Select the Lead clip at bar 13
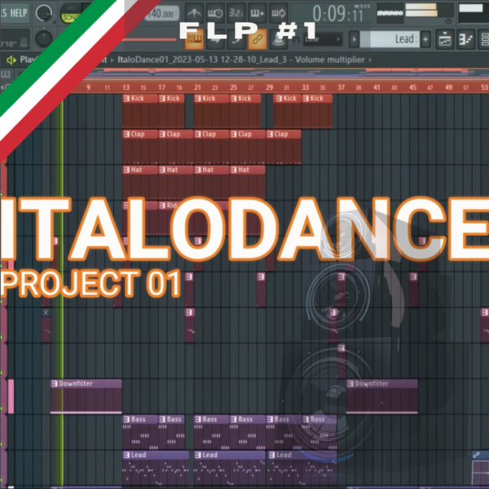489x489 pixels. tap(156, 468)
